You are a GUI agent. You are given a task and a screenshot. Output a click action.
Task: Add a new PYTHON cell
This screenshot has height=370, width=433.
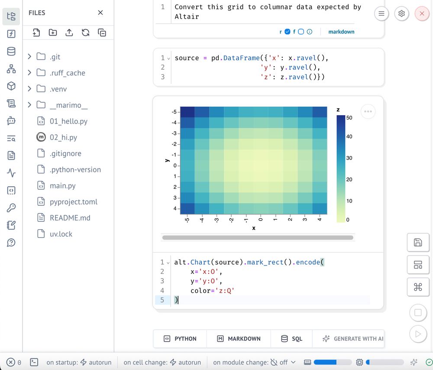tap(180, 338)
